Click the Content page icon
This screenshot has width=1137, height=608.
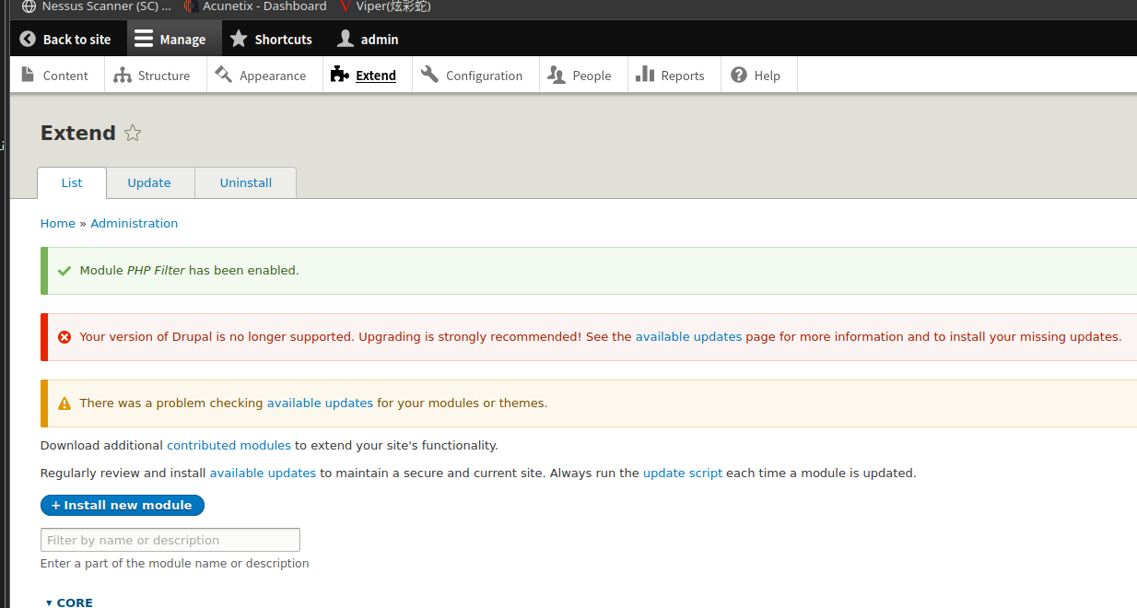pyautogui.click(x=29, y=75)
